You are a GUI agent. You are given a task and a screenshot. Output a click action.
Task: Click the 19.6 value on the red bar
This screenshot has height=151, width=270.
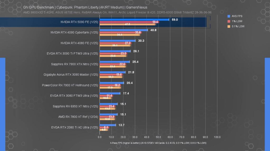pyautogui.click(x=119, y=75)
